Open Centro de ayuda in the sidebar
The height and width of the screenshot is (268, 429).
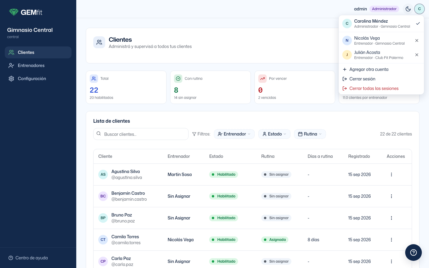pyautogui.click(x=28, y=258)
